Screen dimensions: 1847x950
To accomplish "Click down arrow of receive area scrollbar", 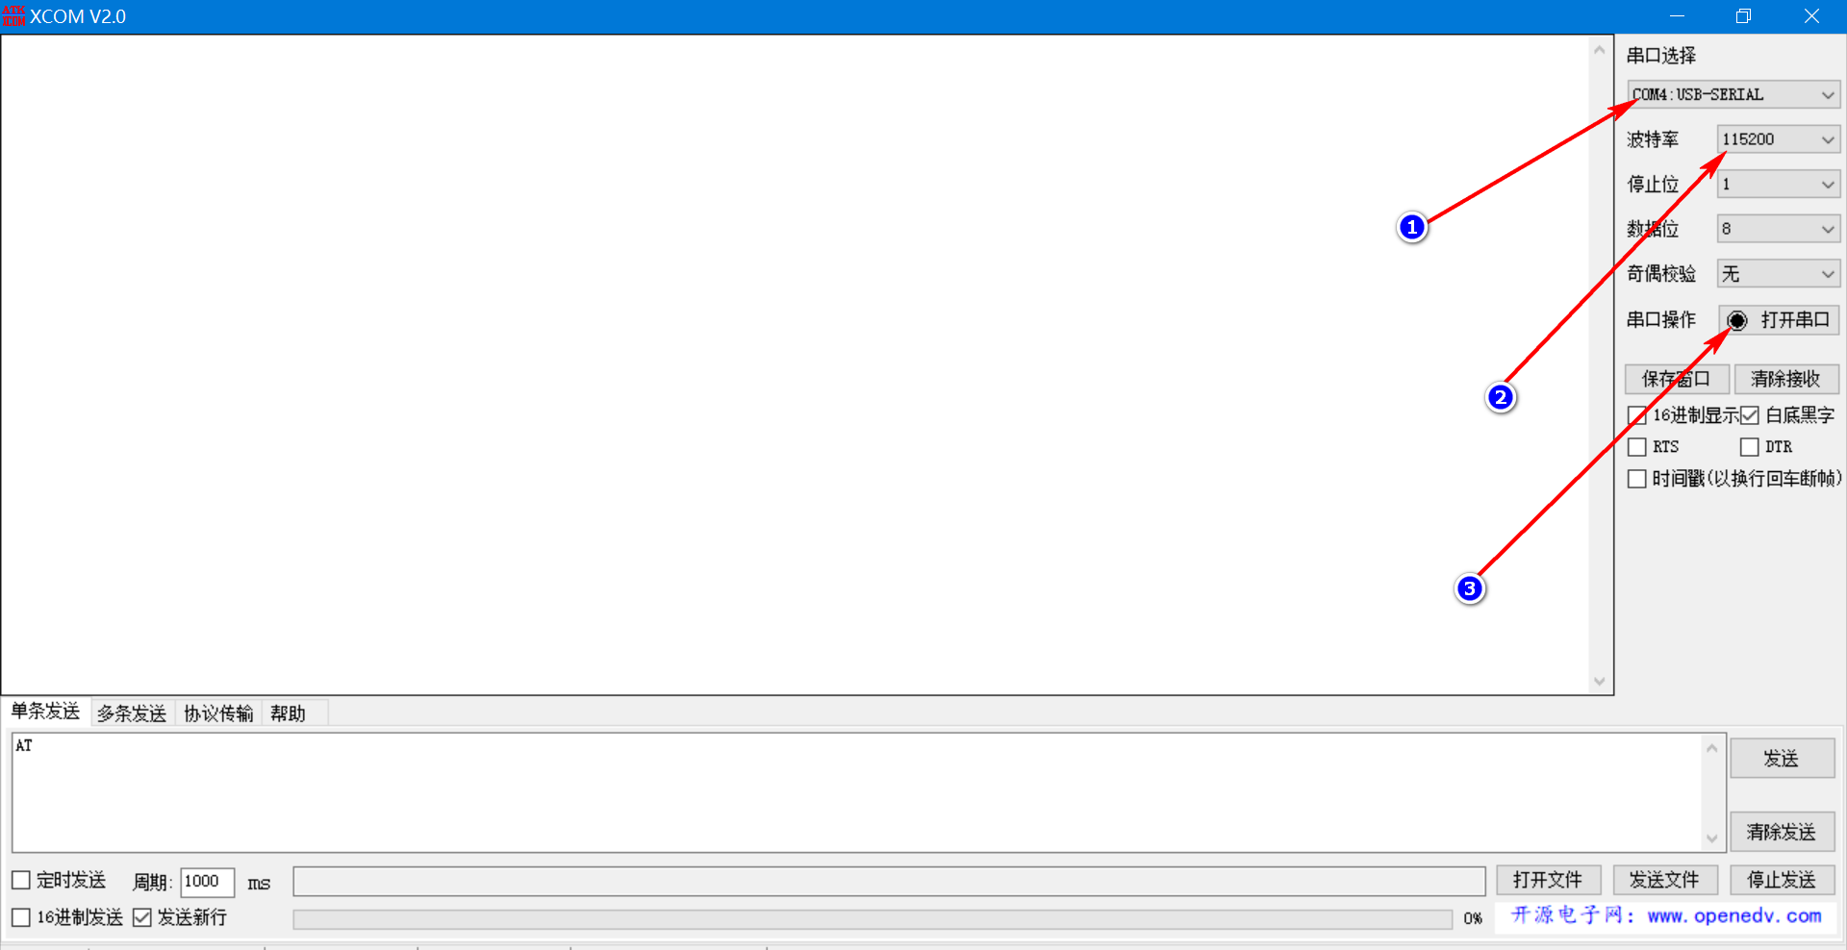I will pos(1599,682).
